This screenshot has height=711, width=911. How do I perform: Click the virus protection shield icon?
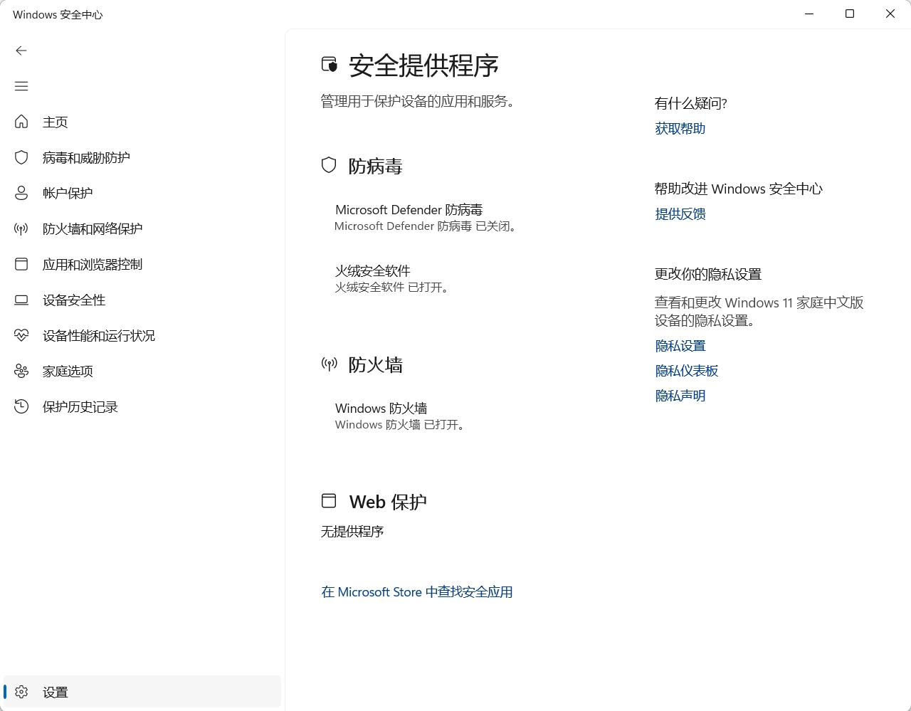21,157
